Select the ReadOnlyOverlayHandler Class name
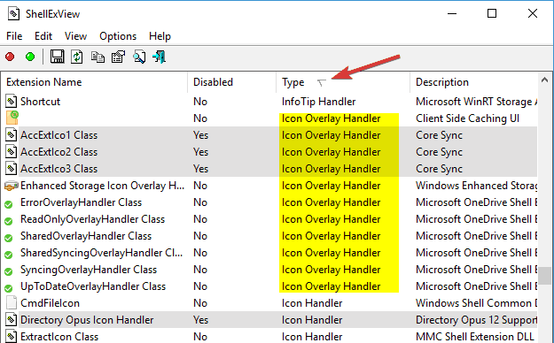554x343 pixels. point(92,219)
